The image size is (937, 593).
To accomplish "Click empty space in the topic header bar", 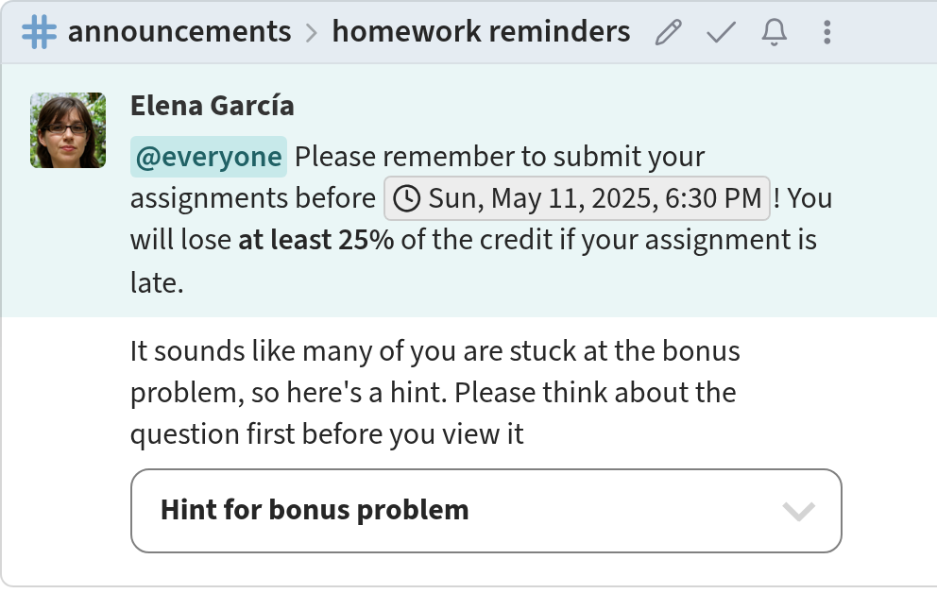I will coord(884,32).
